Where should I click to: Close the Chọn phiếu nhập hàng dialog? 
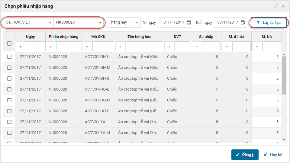click(x=283, y=6)
